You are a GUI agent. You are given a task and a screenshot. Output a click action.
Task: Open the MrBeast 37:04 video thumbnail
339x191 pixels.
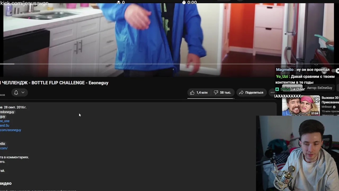(301, 106)
